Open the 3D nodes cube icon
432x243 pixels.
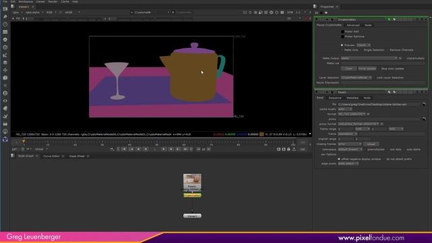click(5, 78)
